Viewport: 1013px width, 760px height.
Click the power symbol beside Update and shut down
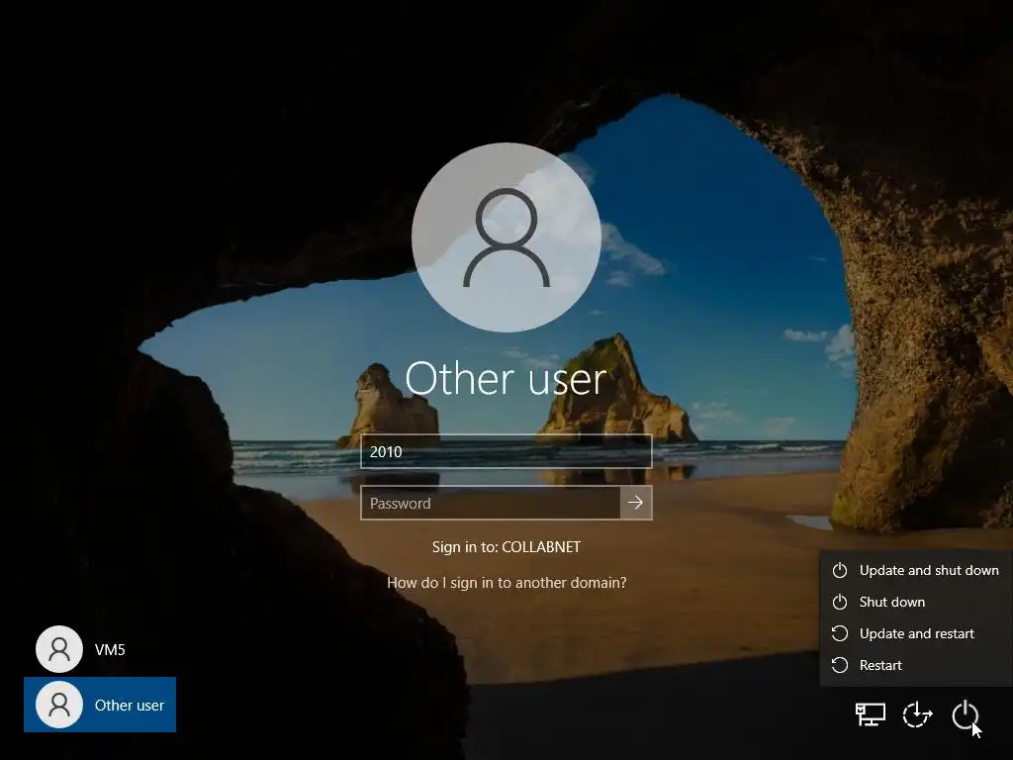pyautogui.click(x=839, y=570)
